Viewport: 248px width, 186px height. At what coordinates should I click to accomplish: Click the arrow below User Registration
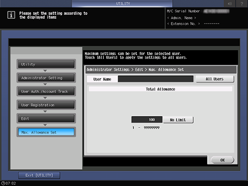45,111
